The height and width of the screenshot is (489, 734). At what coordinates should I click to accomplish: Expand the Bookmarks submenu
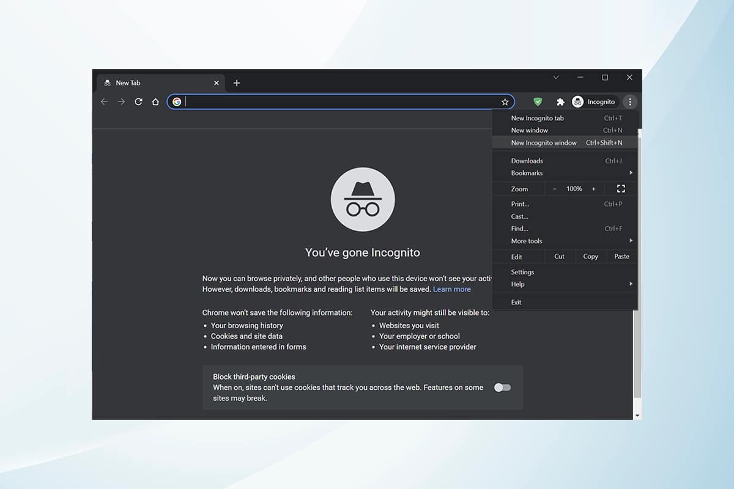(565, 173)
